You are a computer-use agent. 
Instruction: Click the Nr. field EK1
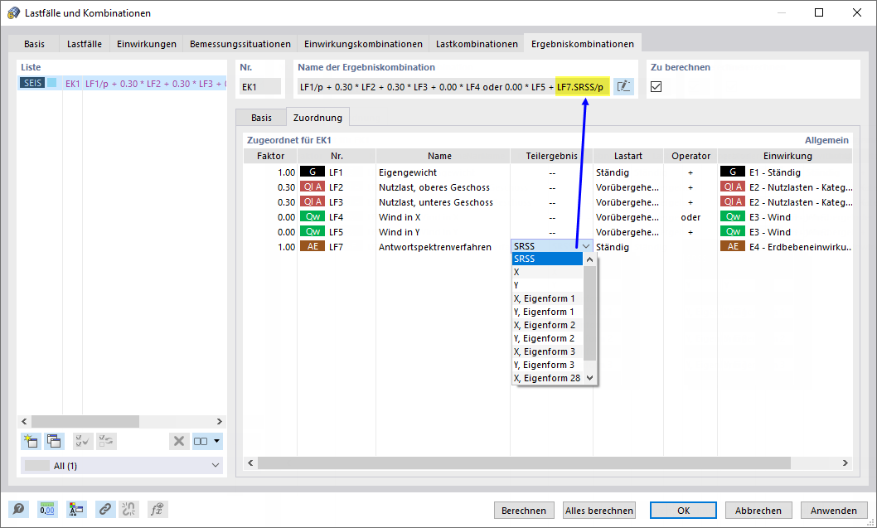pos(260,87)
